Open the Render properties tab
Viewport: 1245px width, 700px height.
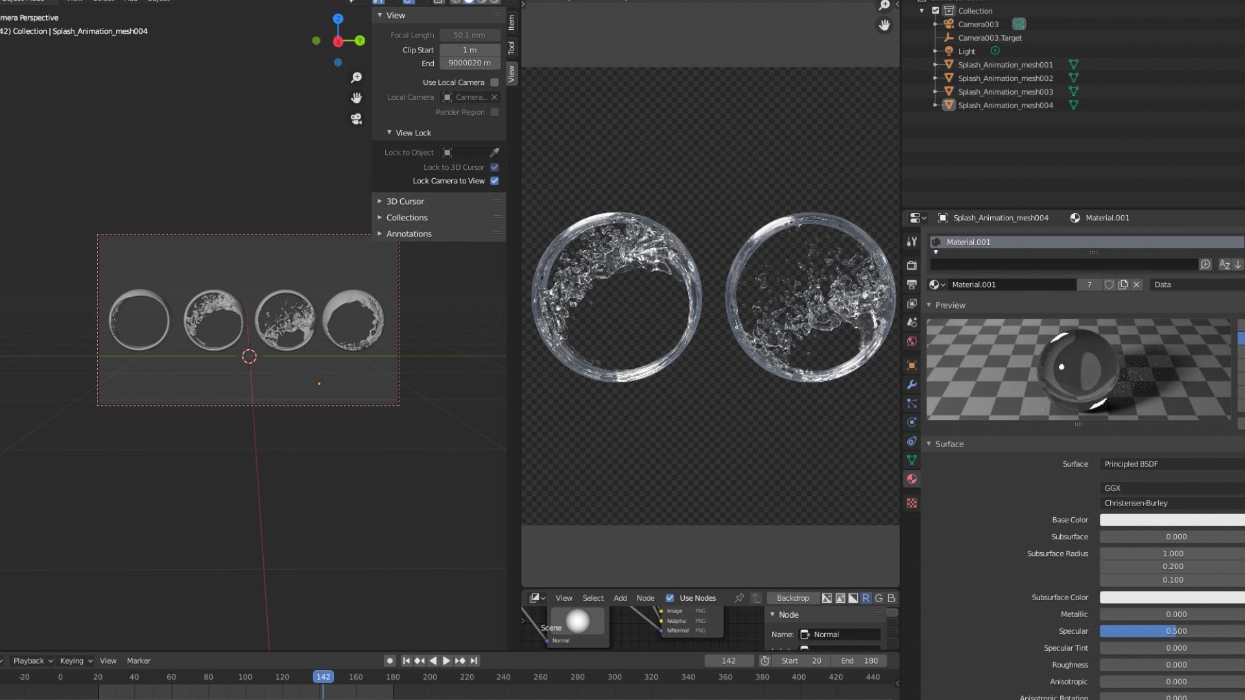click(x=912, y=266)
